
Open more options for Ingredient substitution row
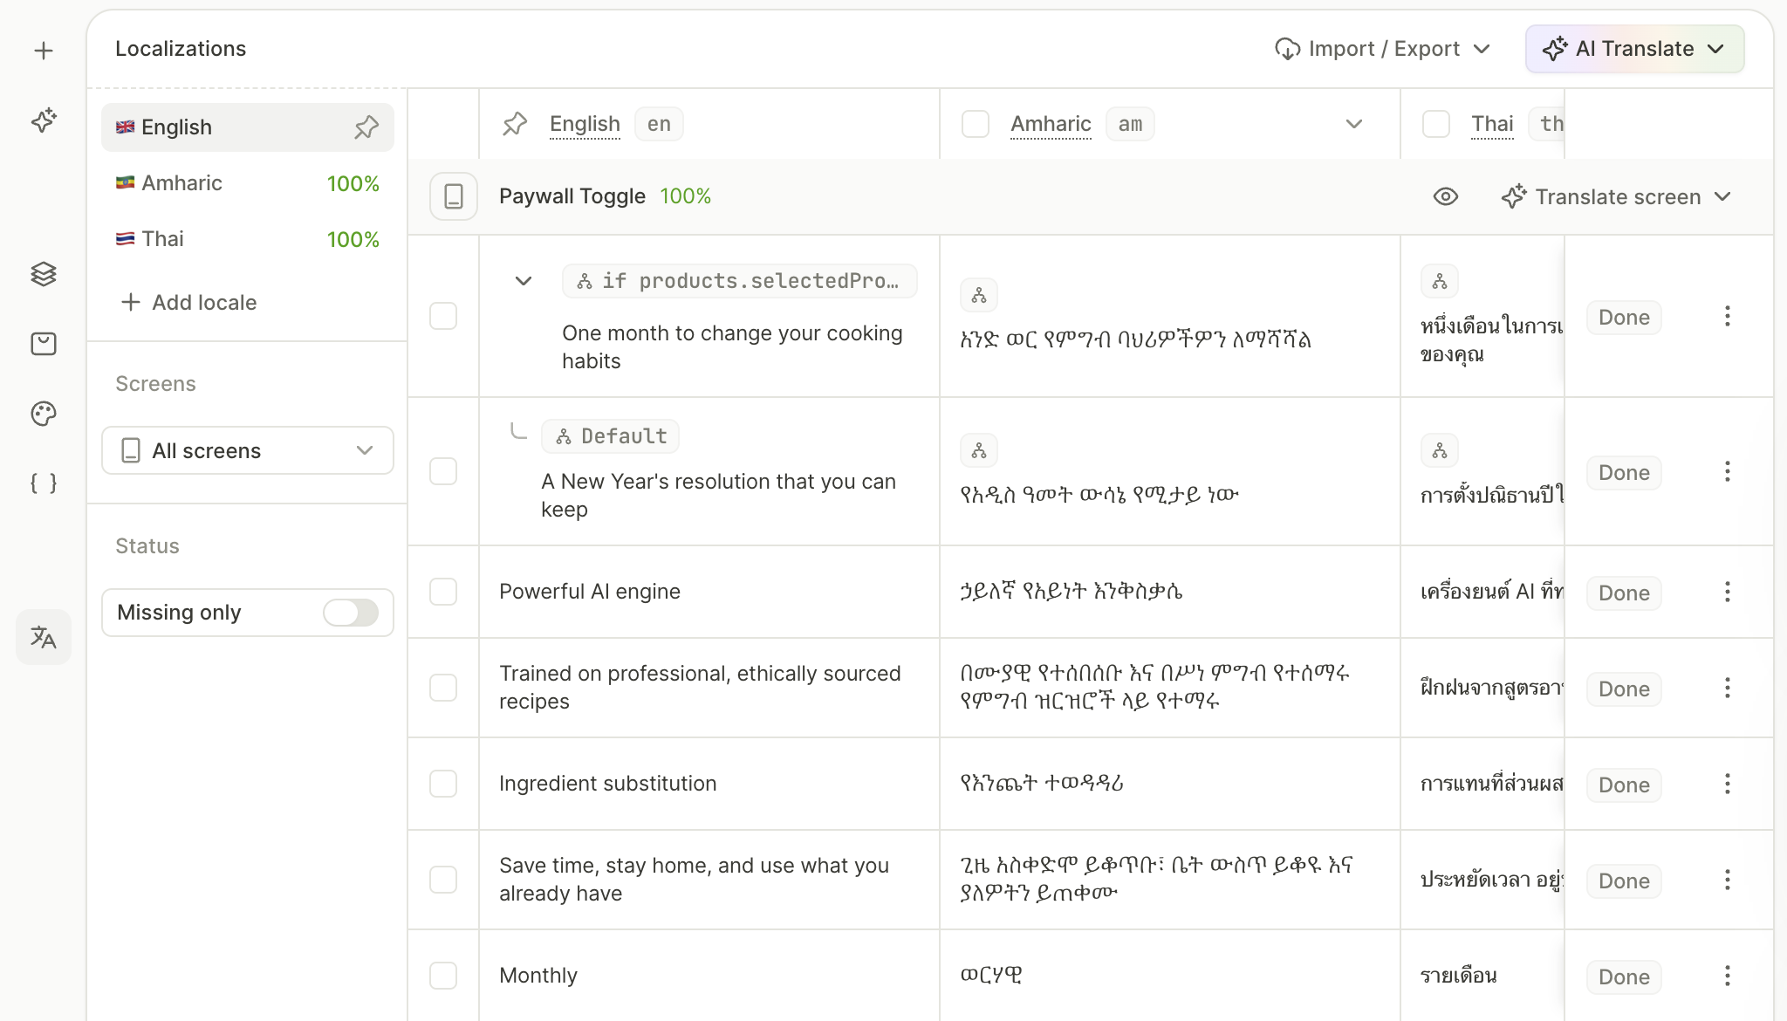pos(1728,785)
